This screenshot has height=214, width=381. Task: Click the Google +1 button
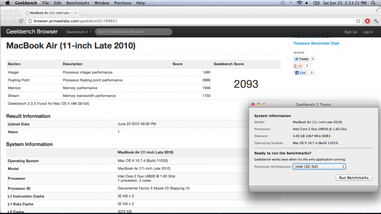tap(298, 66)
